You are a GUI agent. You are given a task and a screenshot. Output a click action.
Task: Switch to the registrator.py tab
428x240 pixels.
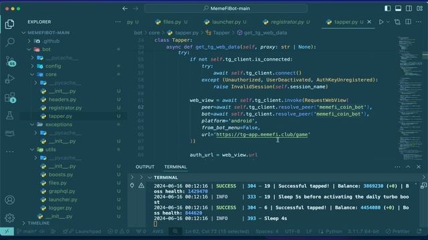(287, 22)
